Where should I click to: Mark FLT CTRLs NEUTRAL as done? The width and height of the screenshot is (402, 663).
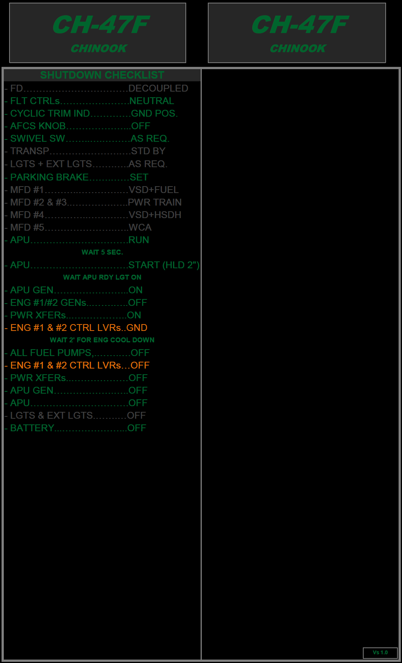coord(90,101)
